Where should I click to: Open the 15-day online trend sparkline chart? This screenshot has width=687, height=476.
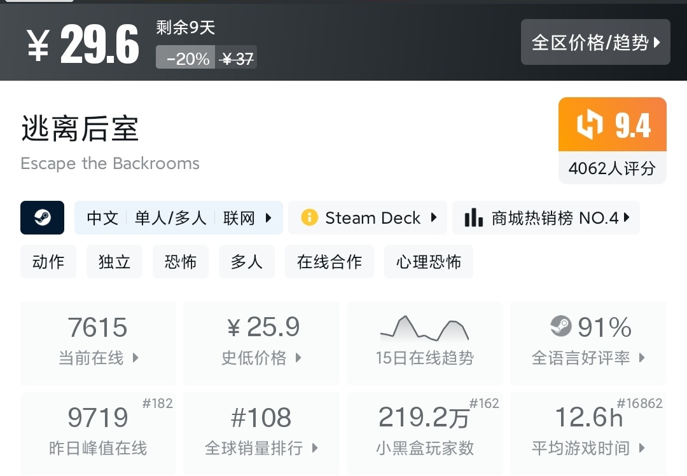click(x=424, y=329)
